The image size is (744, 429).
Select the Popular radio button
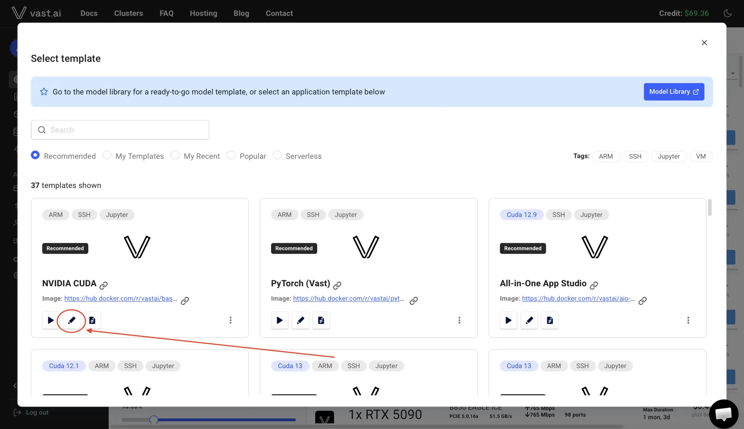click(231, 155)
